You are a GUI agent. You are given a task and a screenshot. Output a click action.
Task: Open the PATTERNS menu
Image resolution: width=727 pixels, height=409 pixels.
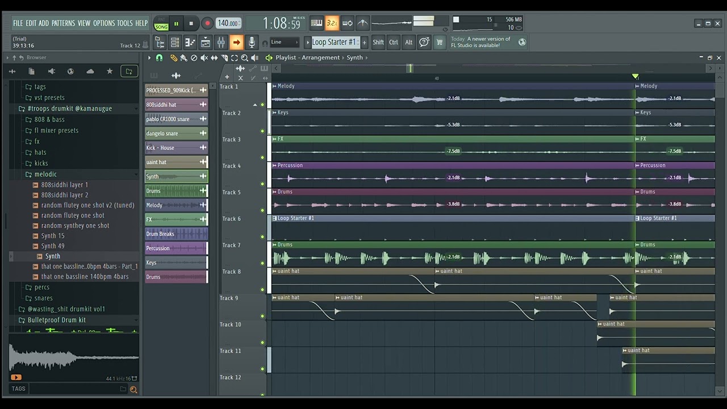pos(63,23)
